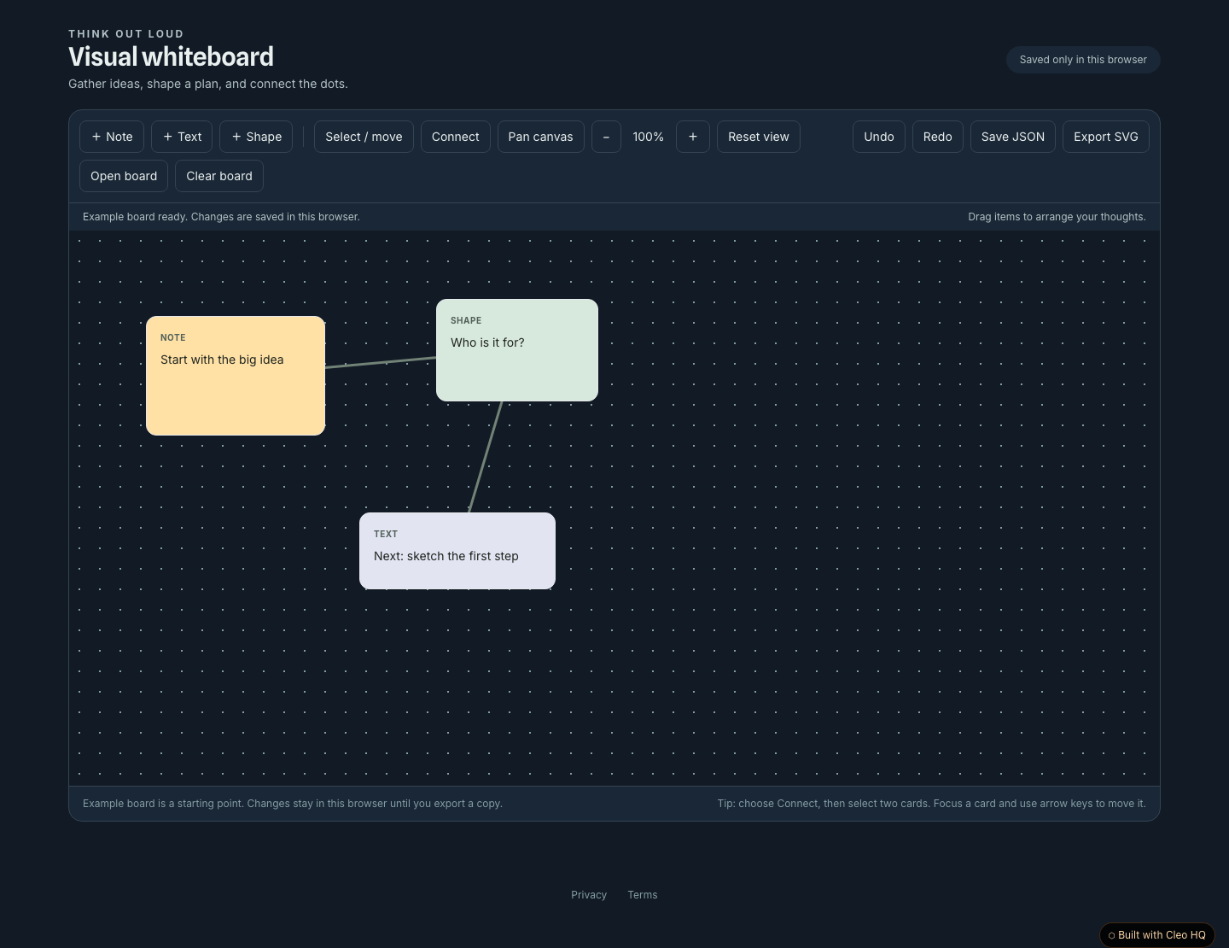Reset the canvas view

click(759, 137)
